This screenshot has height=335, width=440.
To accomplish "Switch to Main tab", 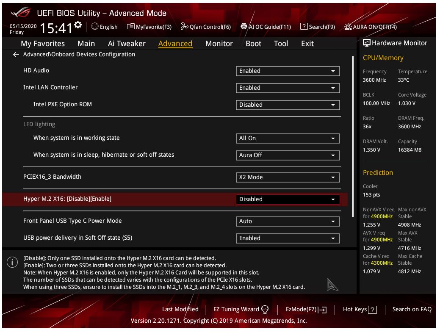I will pyautogui.click(x=86, y=44).
